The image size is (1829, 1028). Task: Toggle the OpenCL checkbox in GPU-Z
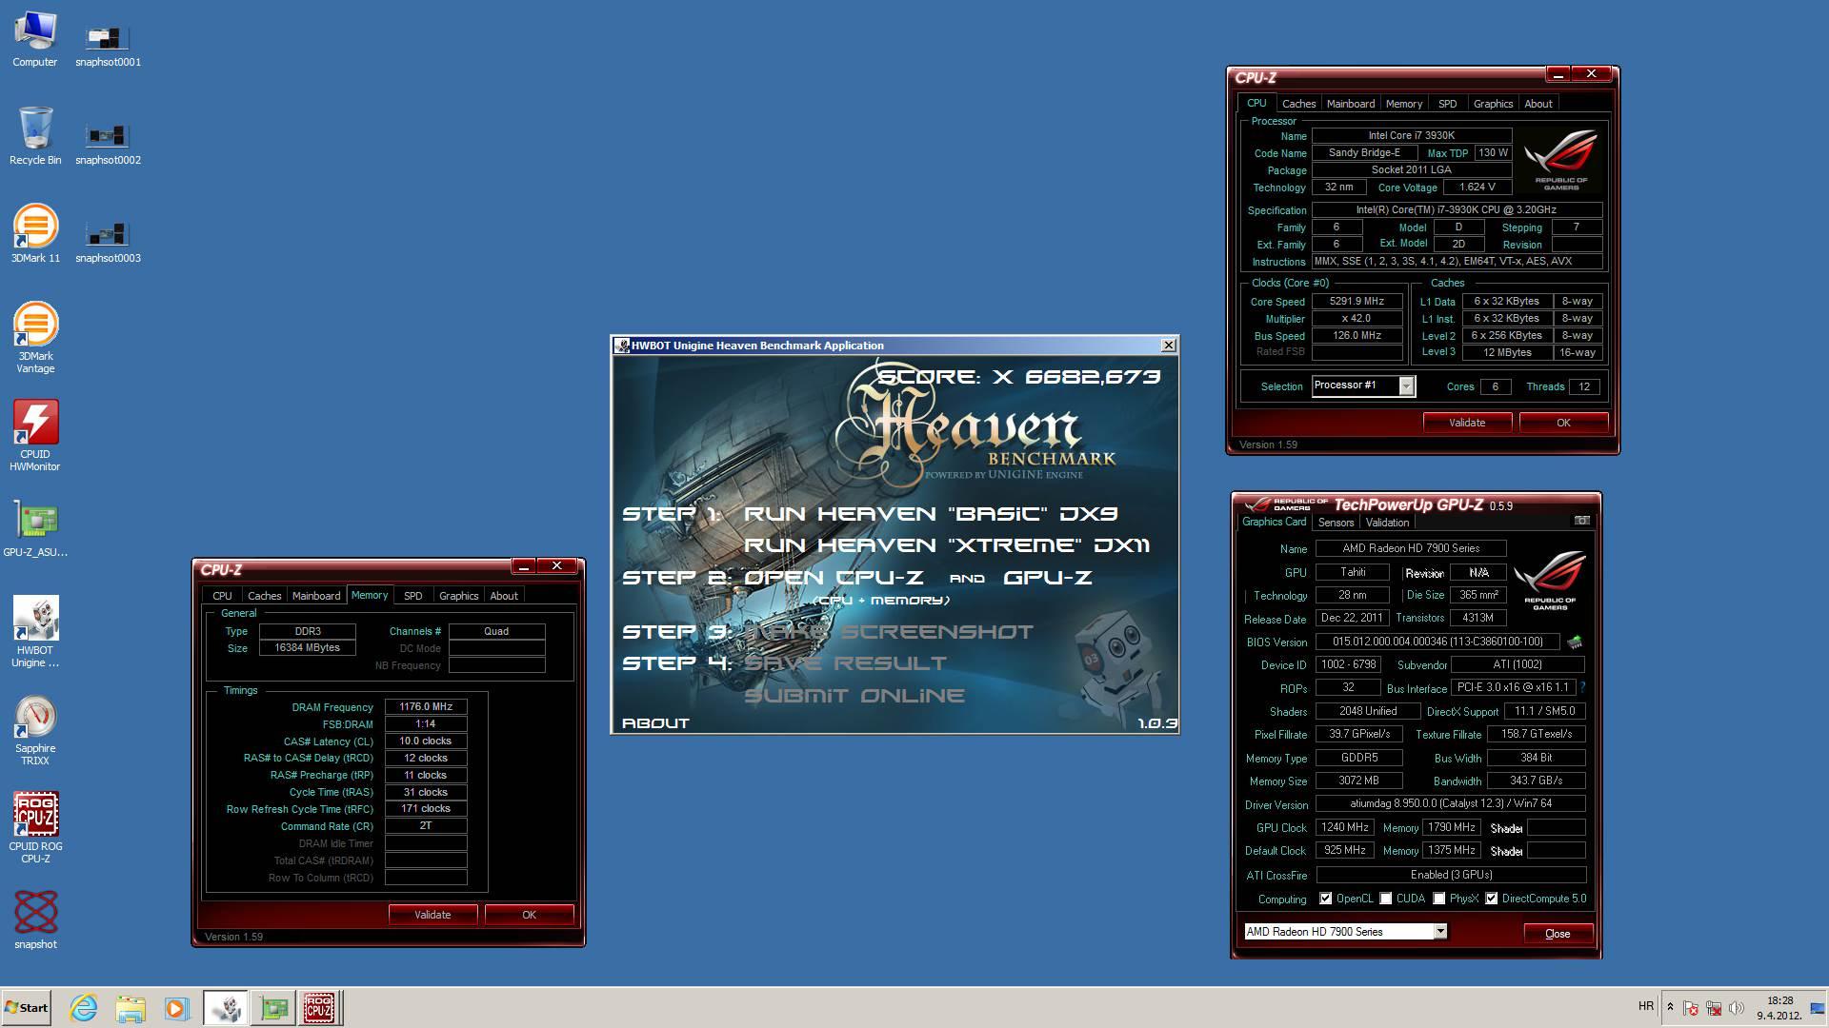click(x=1325, y=899)
